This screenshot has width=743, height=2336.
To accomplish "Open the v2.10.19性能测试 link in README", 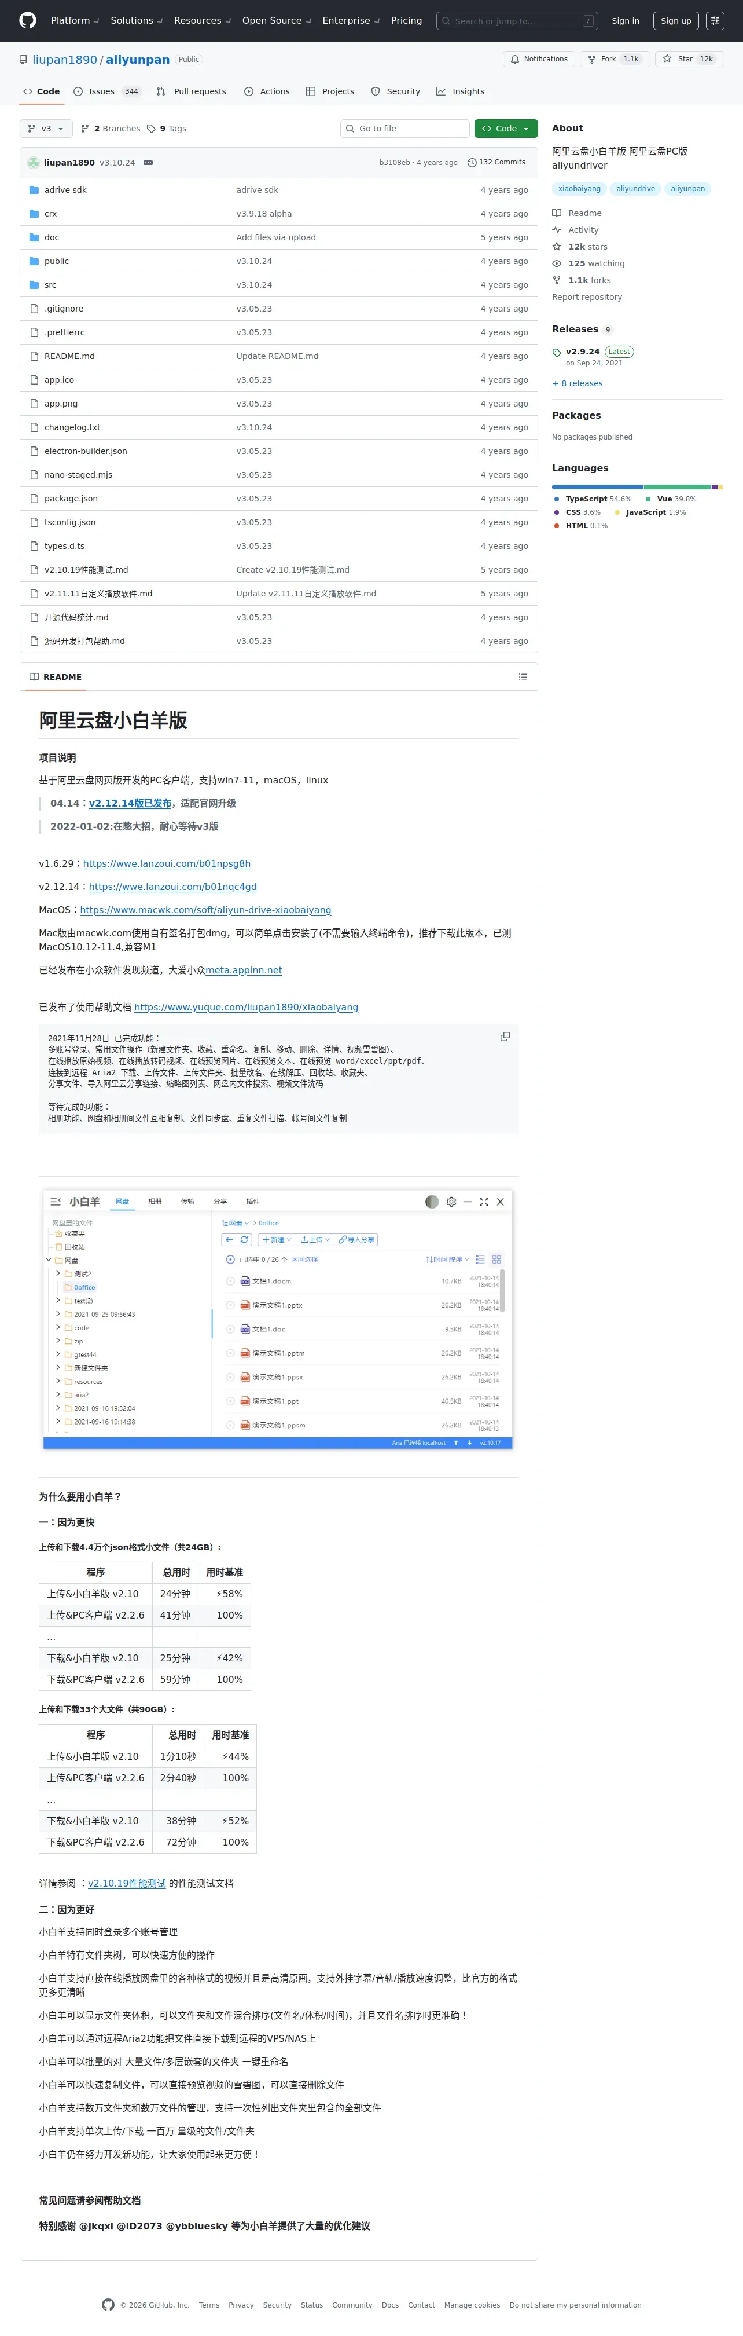I will 127,1884.
